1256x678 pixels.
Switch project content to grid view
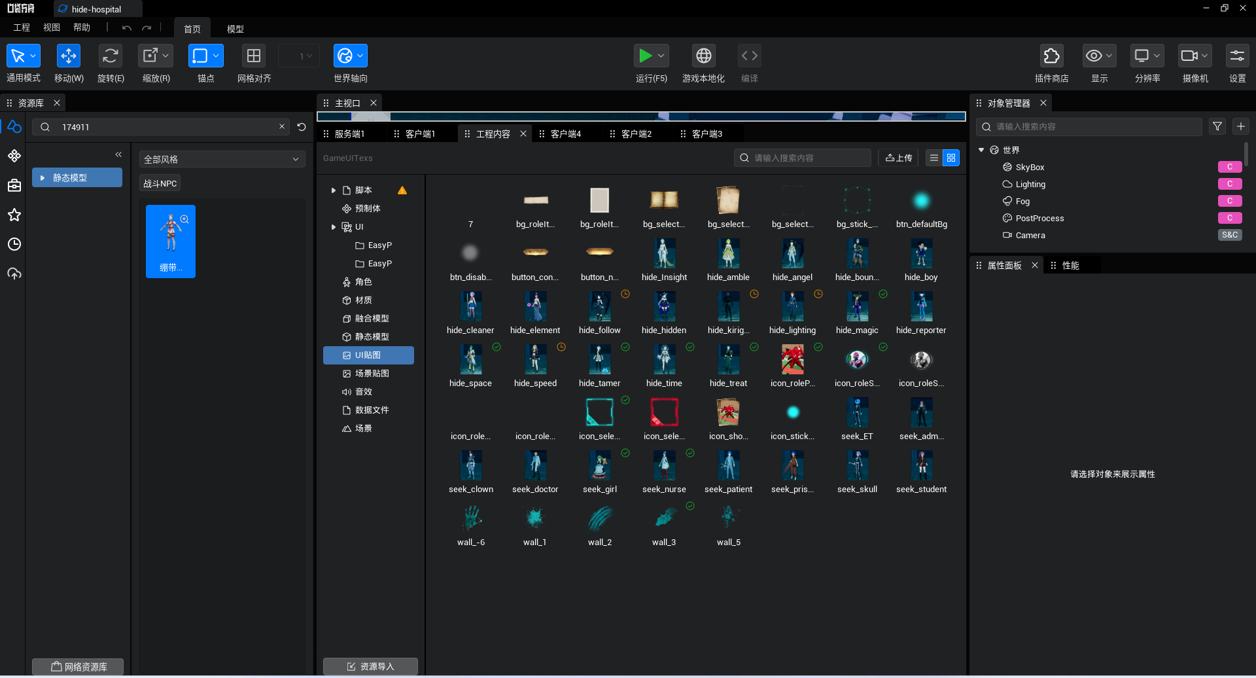coord(951,158)
